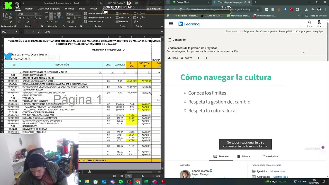Select cell with 7500.00 in CANTIDAD column

pos(120,104)
